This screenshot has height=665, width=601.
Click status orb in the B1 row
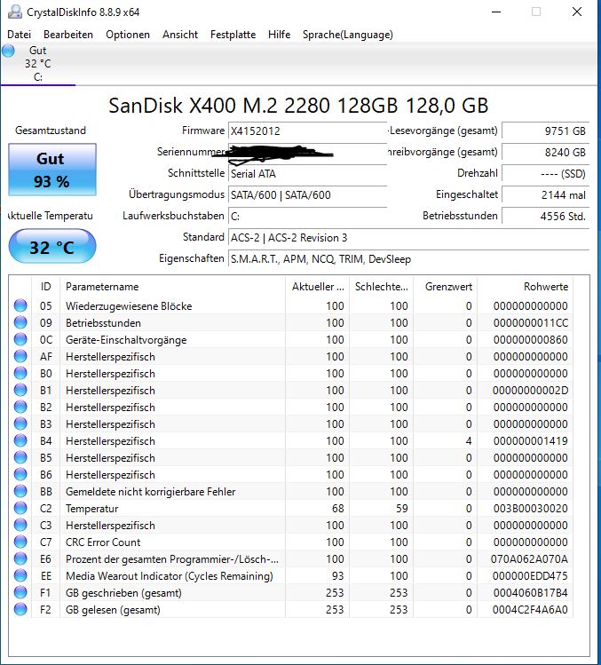(20, 390)
